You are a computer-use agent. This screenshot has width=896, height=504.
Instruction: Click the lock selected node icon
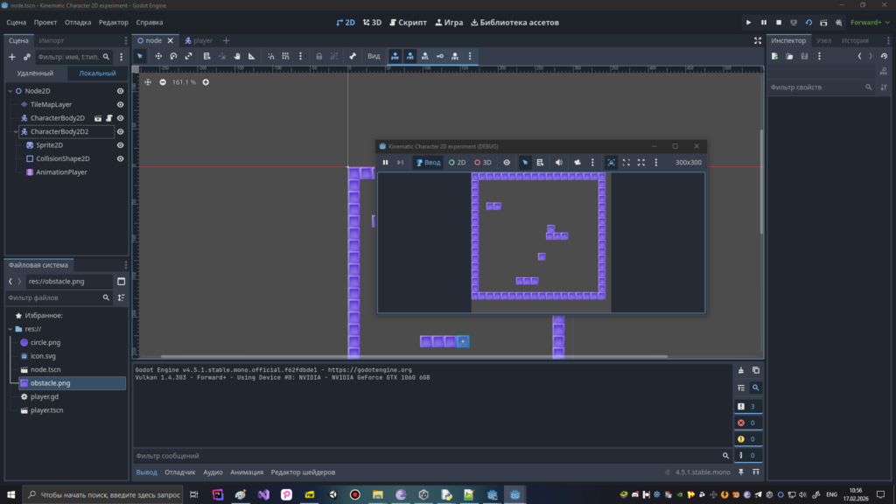point(318,56)
